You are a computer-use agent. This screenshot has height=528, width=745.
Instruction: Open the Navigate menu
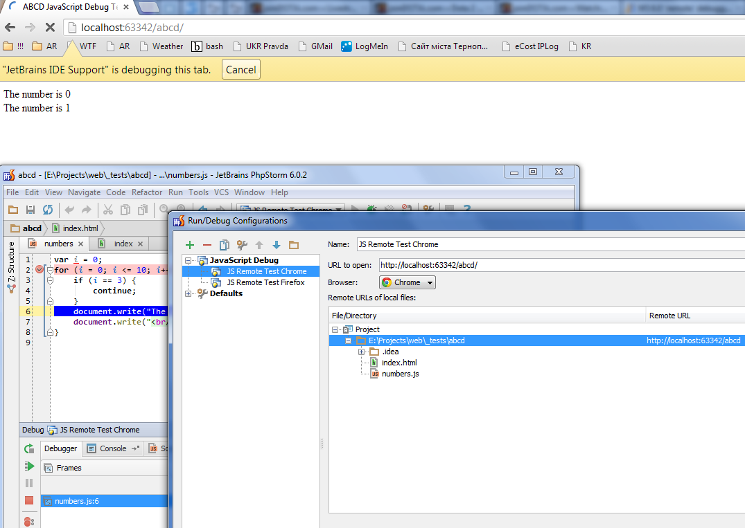84,192
